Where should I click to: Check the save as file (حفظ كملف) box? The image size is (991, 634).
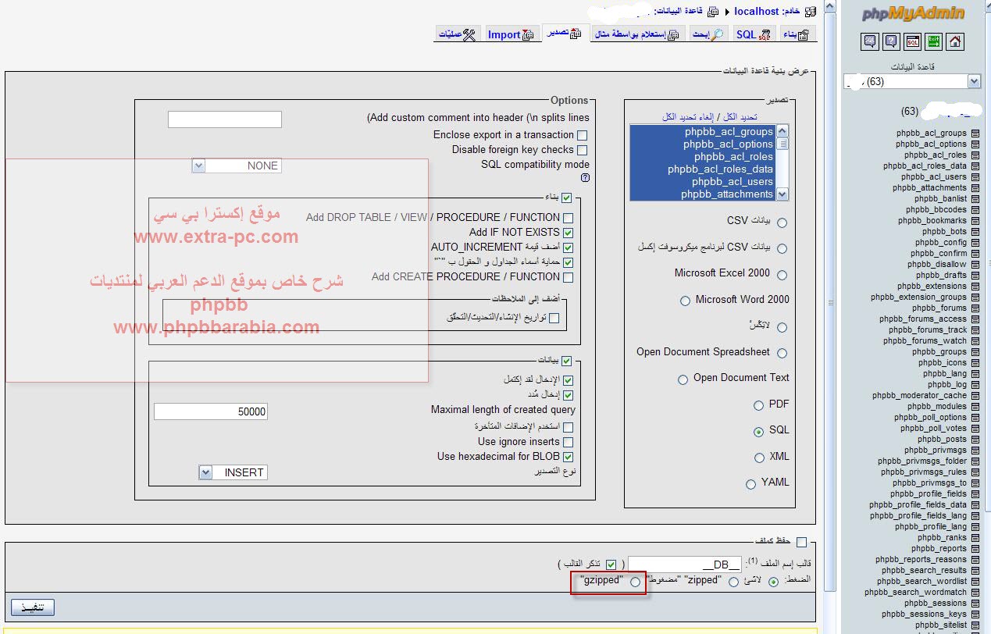(x=801, y=543)
